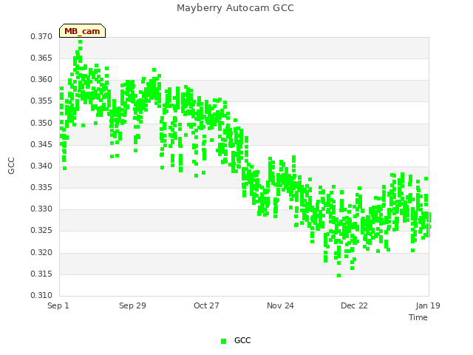
Task: Click the Sep 1 axis label
Action: pos(58,305)
